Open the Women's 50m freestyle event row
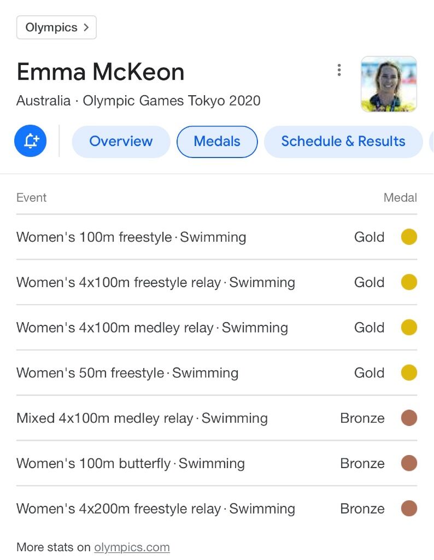Screen dimensions: 434x560 point(216,372)
